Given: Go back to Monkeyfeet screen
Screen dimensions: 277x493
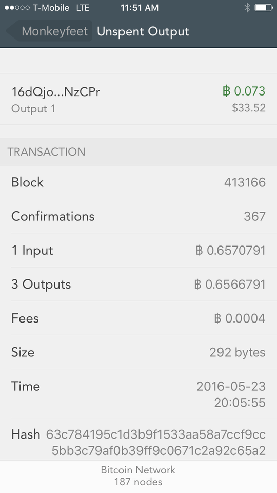Looking at the screenshot, I should (x=50, y=31).
